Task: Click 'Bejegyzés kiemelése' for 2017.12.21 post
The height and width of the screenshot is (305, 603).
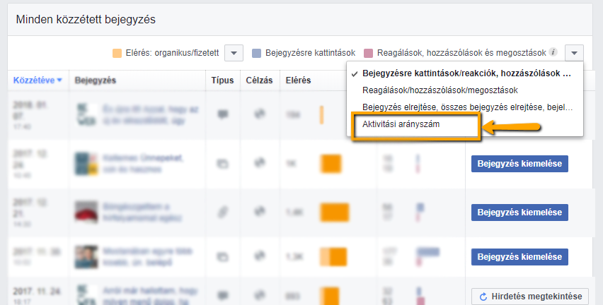Action: pos(519,213)
